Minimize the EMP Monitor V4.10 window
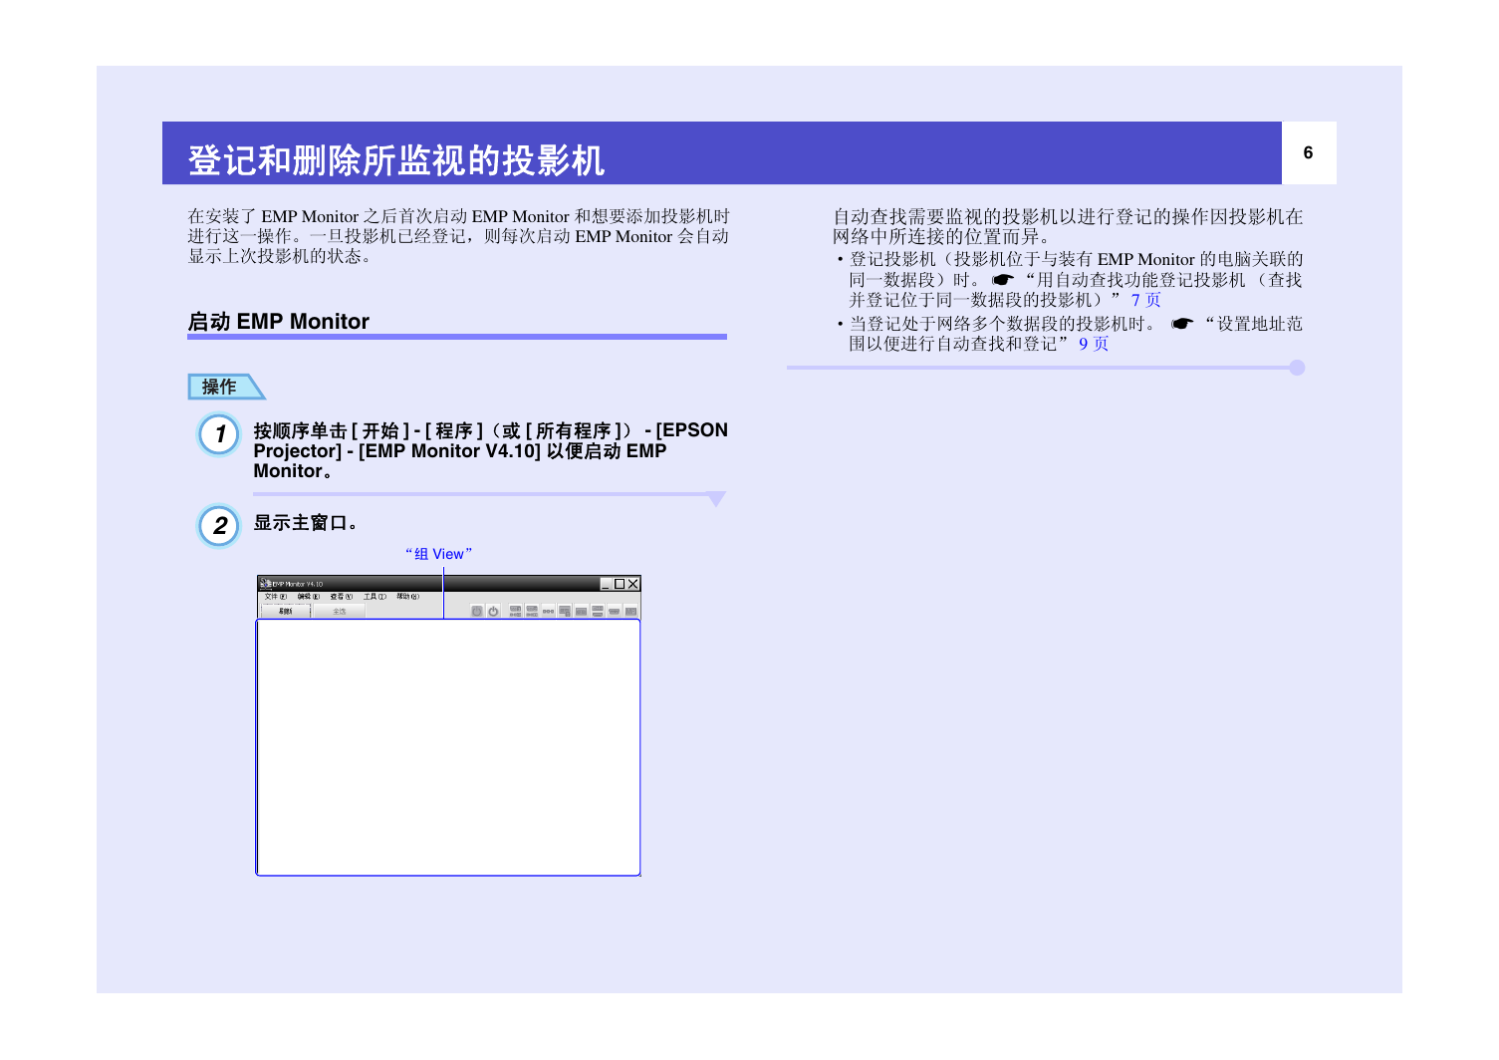The height and width of the screenshot is (1060, 1499). click(x=606, y=584)
